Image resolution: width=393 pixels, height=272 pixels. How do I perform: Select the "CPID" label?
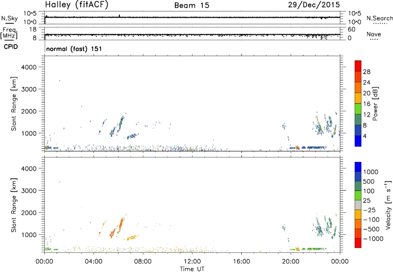tap(11, 47)
